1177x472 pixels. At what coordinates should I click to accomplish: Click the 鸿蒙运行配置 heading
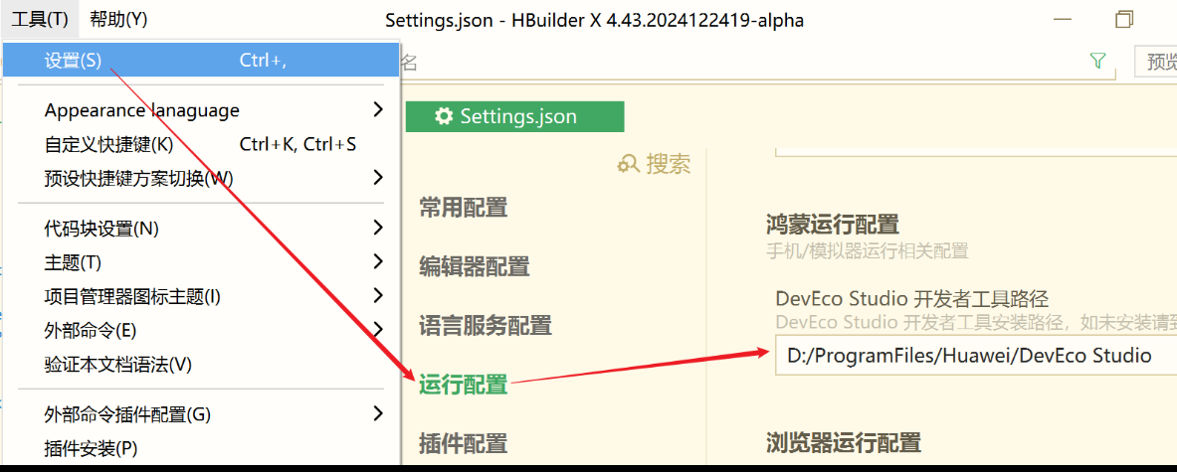(x=833, y=224)
